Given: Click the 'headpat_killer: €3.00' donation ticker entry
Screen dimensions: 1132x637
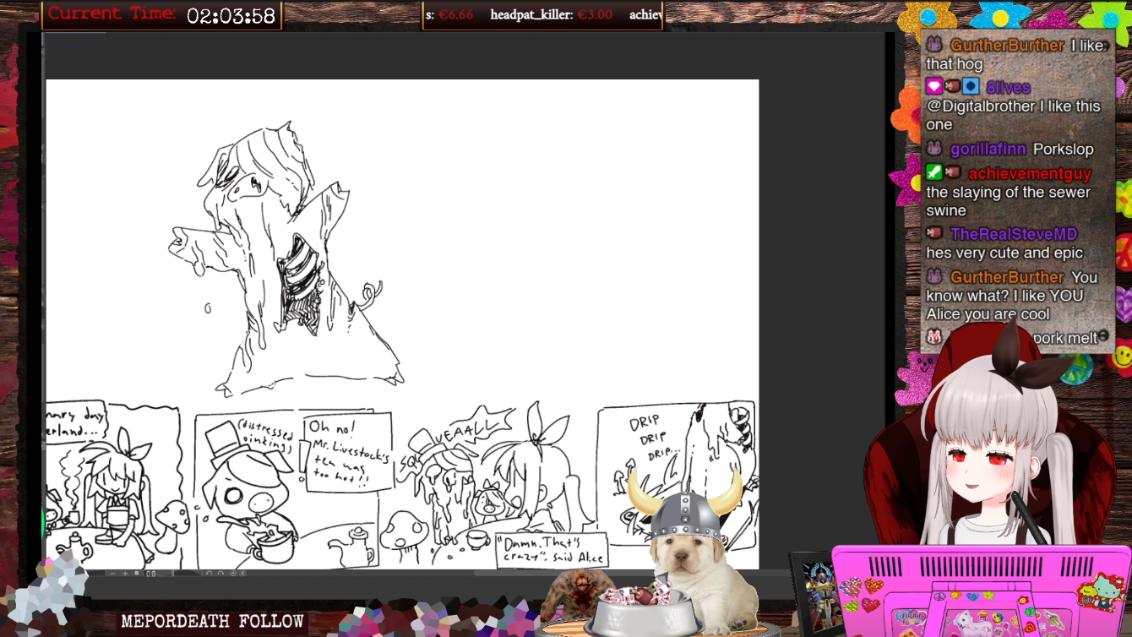Looking at the screenshot, I should 552,14.
